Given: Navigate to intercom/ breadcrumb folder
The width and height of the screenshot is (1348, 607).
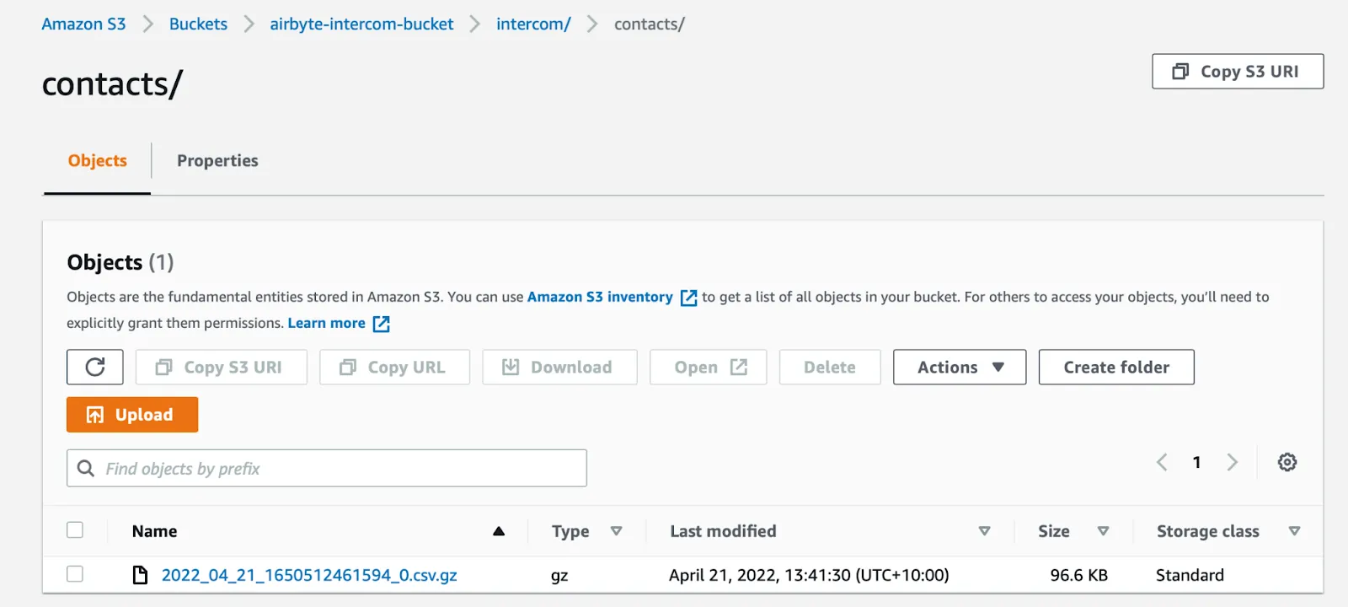Looking at the screenshot, I should click(x=533, y=24).
